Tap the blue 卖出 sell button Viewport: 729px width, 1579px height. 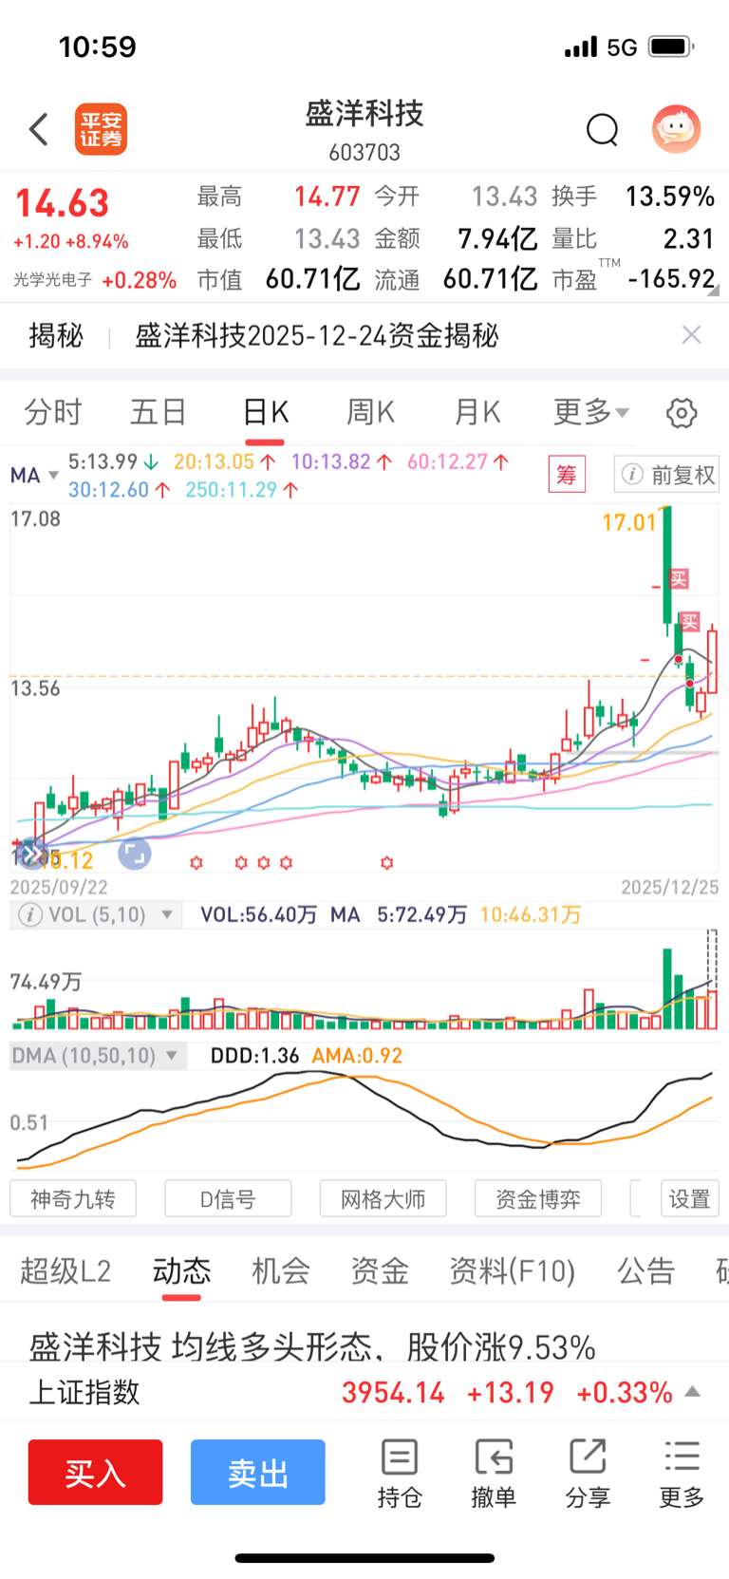[x=258, y=1473]
